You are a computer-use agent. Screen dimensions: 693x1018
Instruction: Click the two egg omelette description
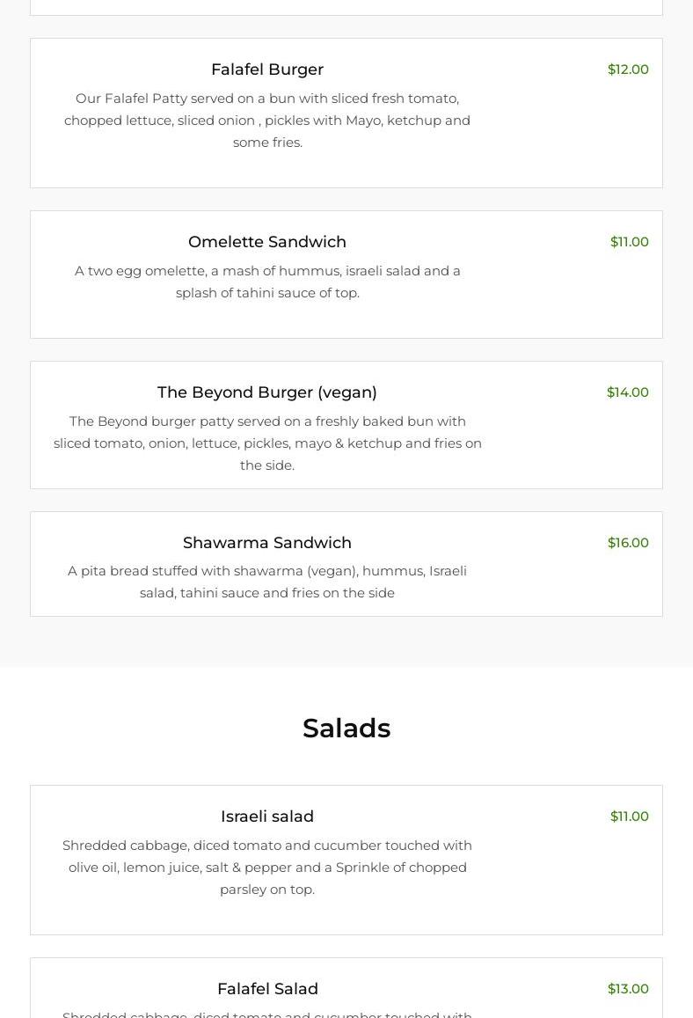click(x=267, y=282)
